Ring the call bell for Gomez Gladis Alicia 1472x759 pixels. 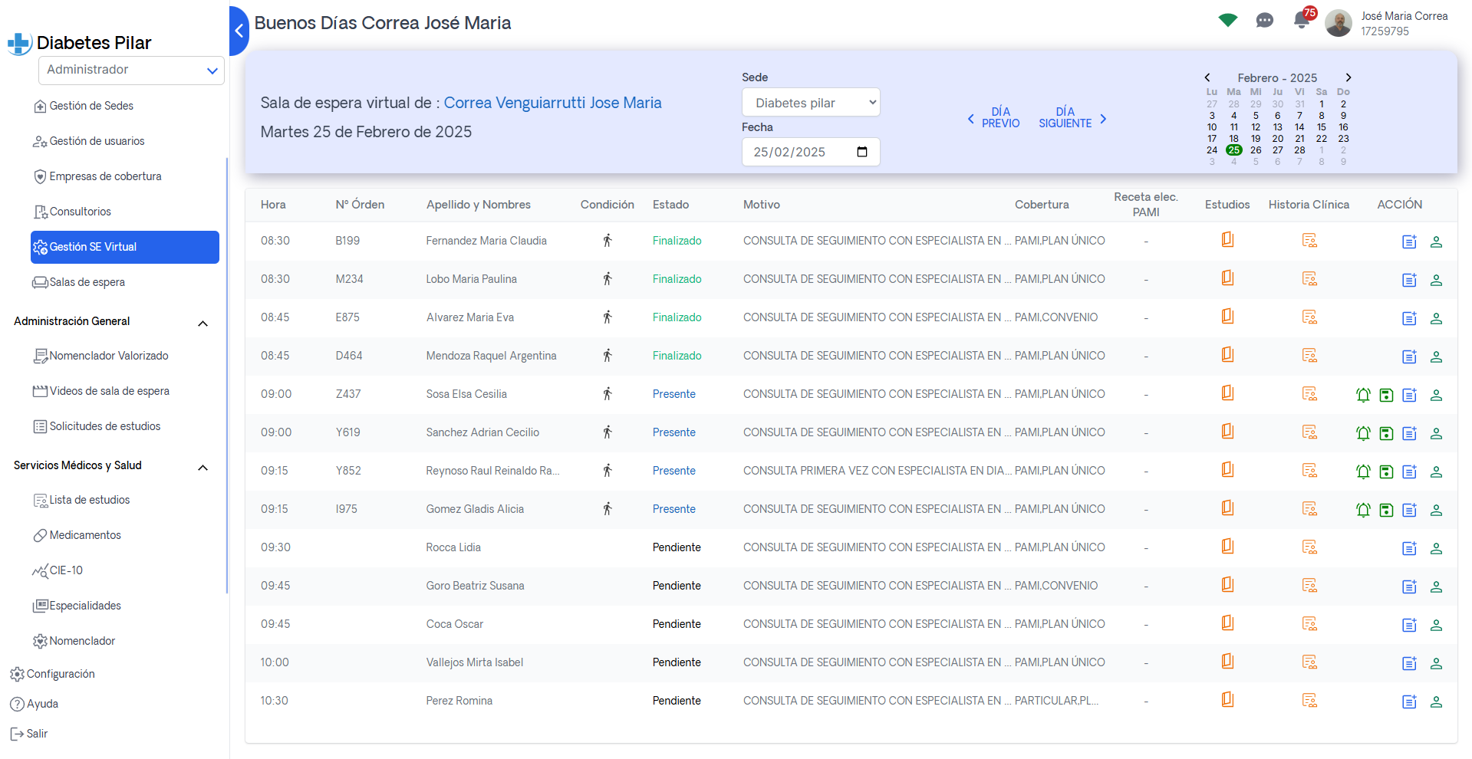[1363, 510]
